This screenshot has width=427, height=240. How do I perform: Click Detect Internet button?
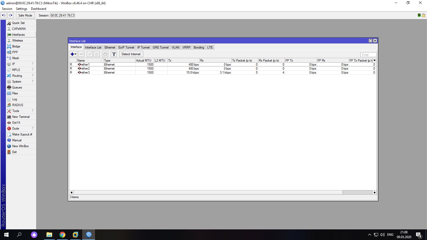(131, 54)
